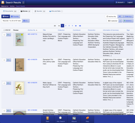
Task: Switch to the Documents tab
Action: click(x=10, y=11)
